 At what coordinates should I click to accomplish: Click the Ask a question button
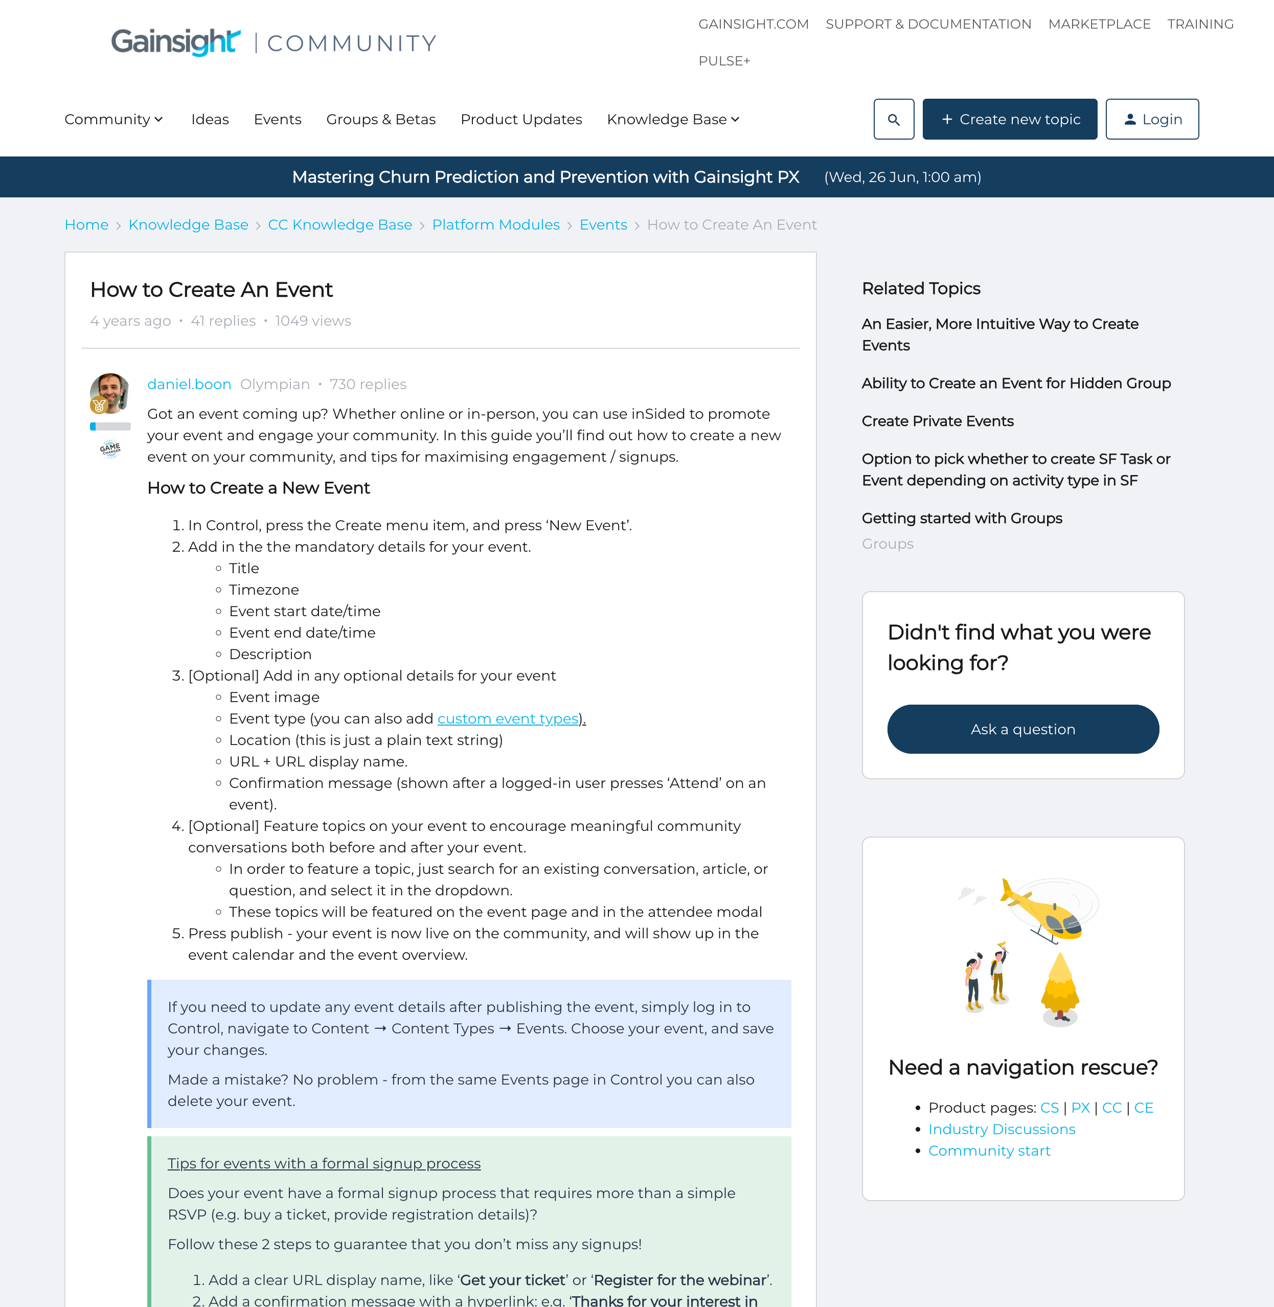tap(1023, 728)
